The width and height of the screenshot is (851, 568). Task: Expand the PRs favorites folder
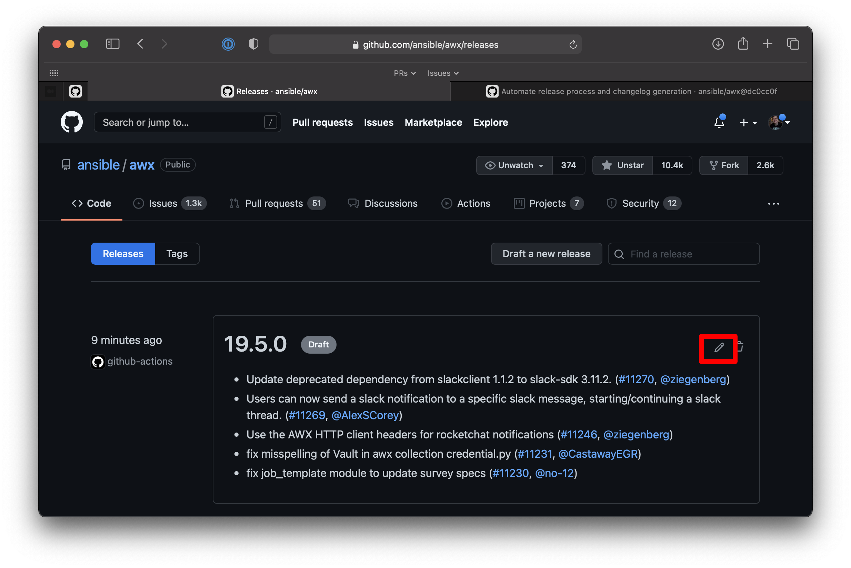pos(404,73)
